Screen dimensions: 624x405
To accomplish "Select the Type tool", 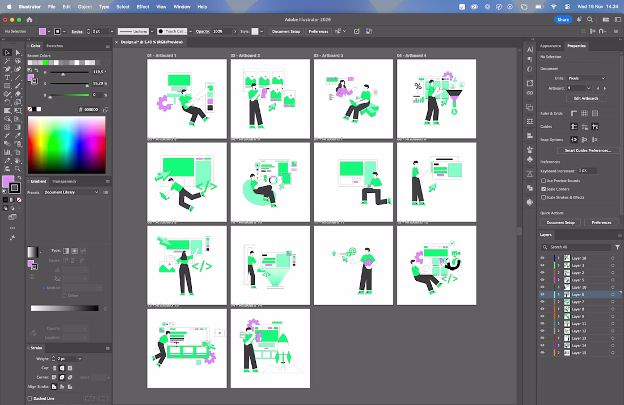I will point(7,78).
